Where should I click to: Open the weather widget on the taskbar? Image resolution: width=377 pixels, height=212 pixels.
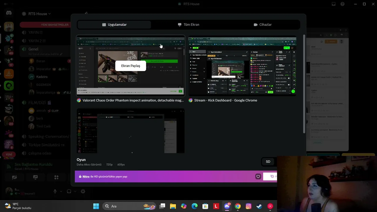click(18, 206)
